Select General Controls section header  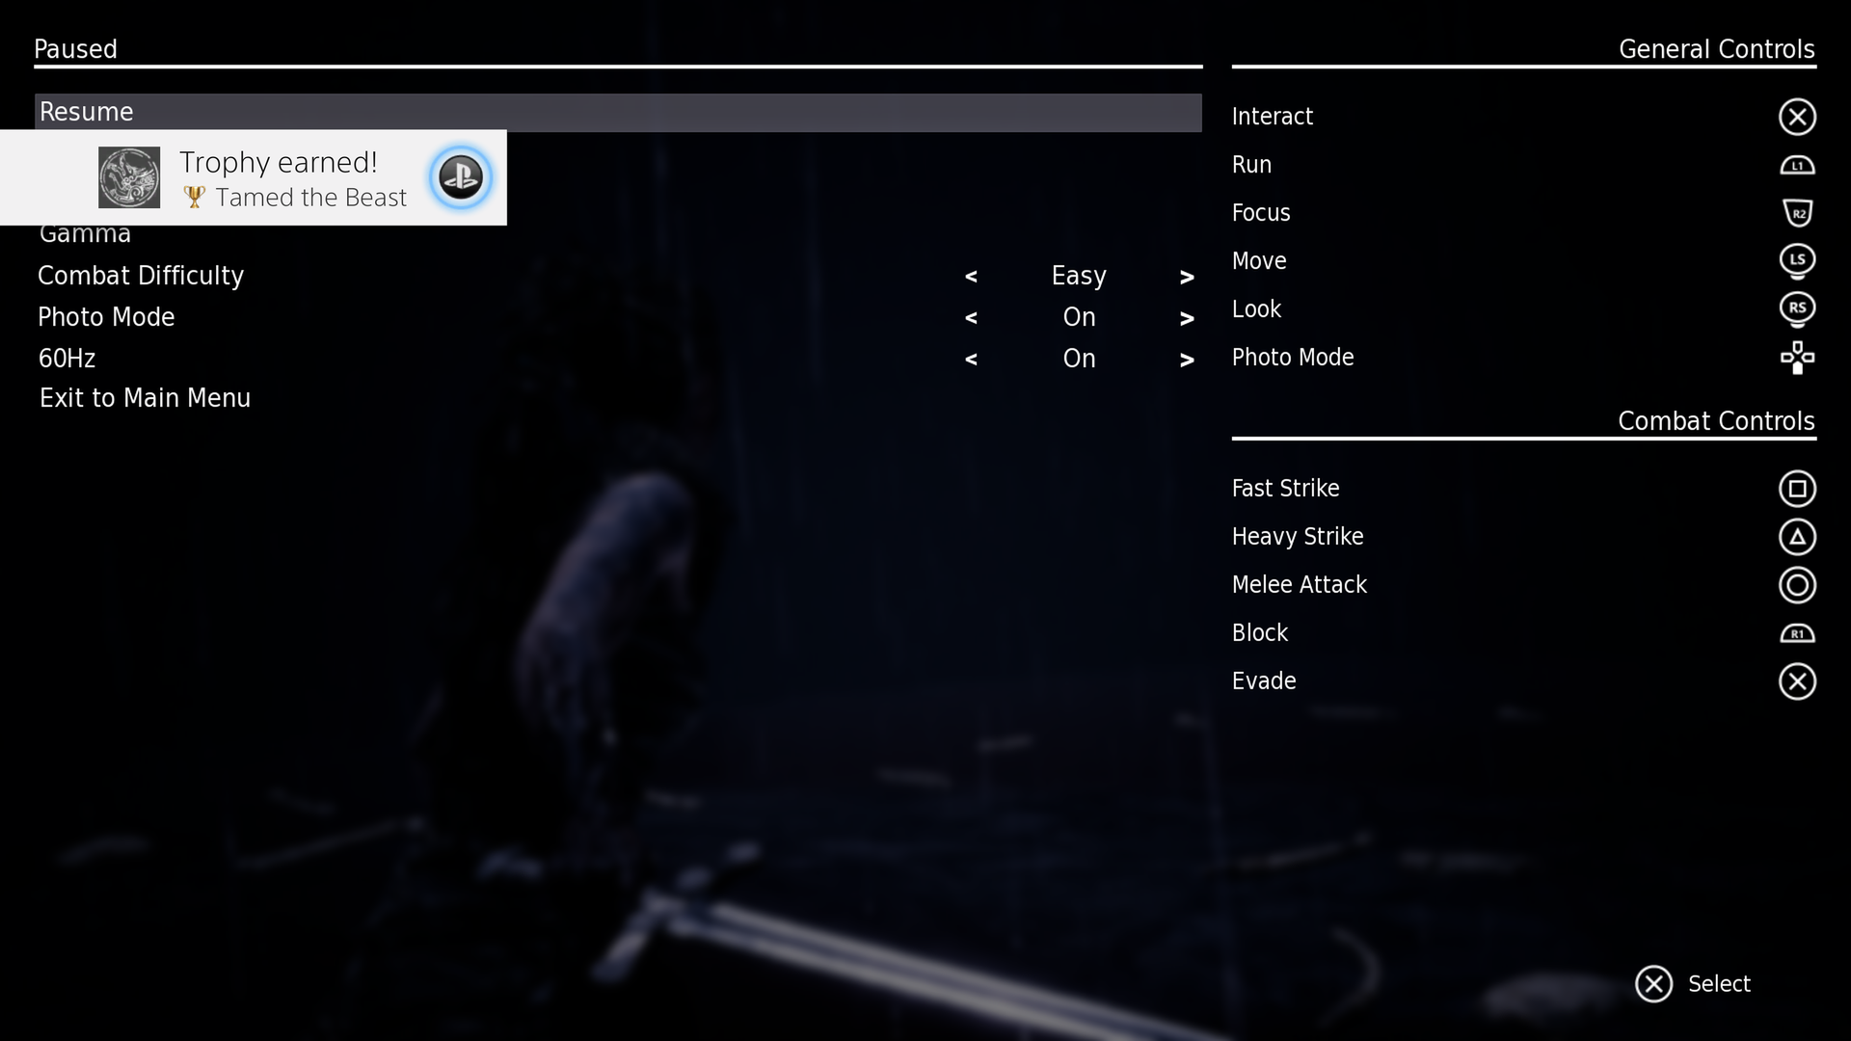click(1716, 48)
